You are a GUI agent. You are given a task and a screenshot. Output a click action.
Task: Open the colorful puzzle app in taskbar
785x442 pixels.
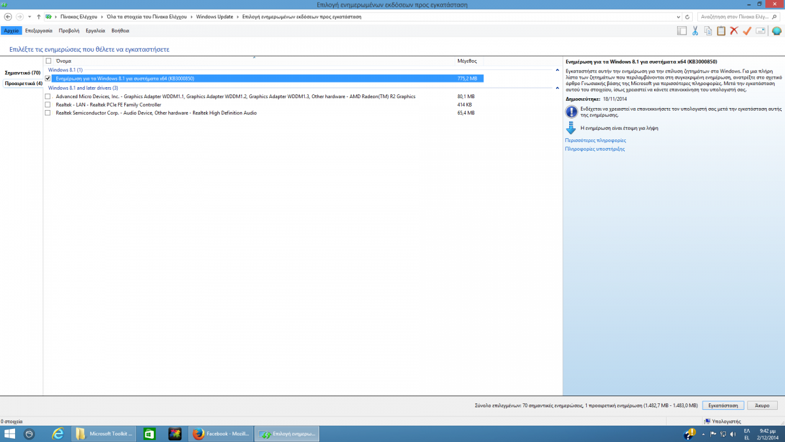[175, 433]
